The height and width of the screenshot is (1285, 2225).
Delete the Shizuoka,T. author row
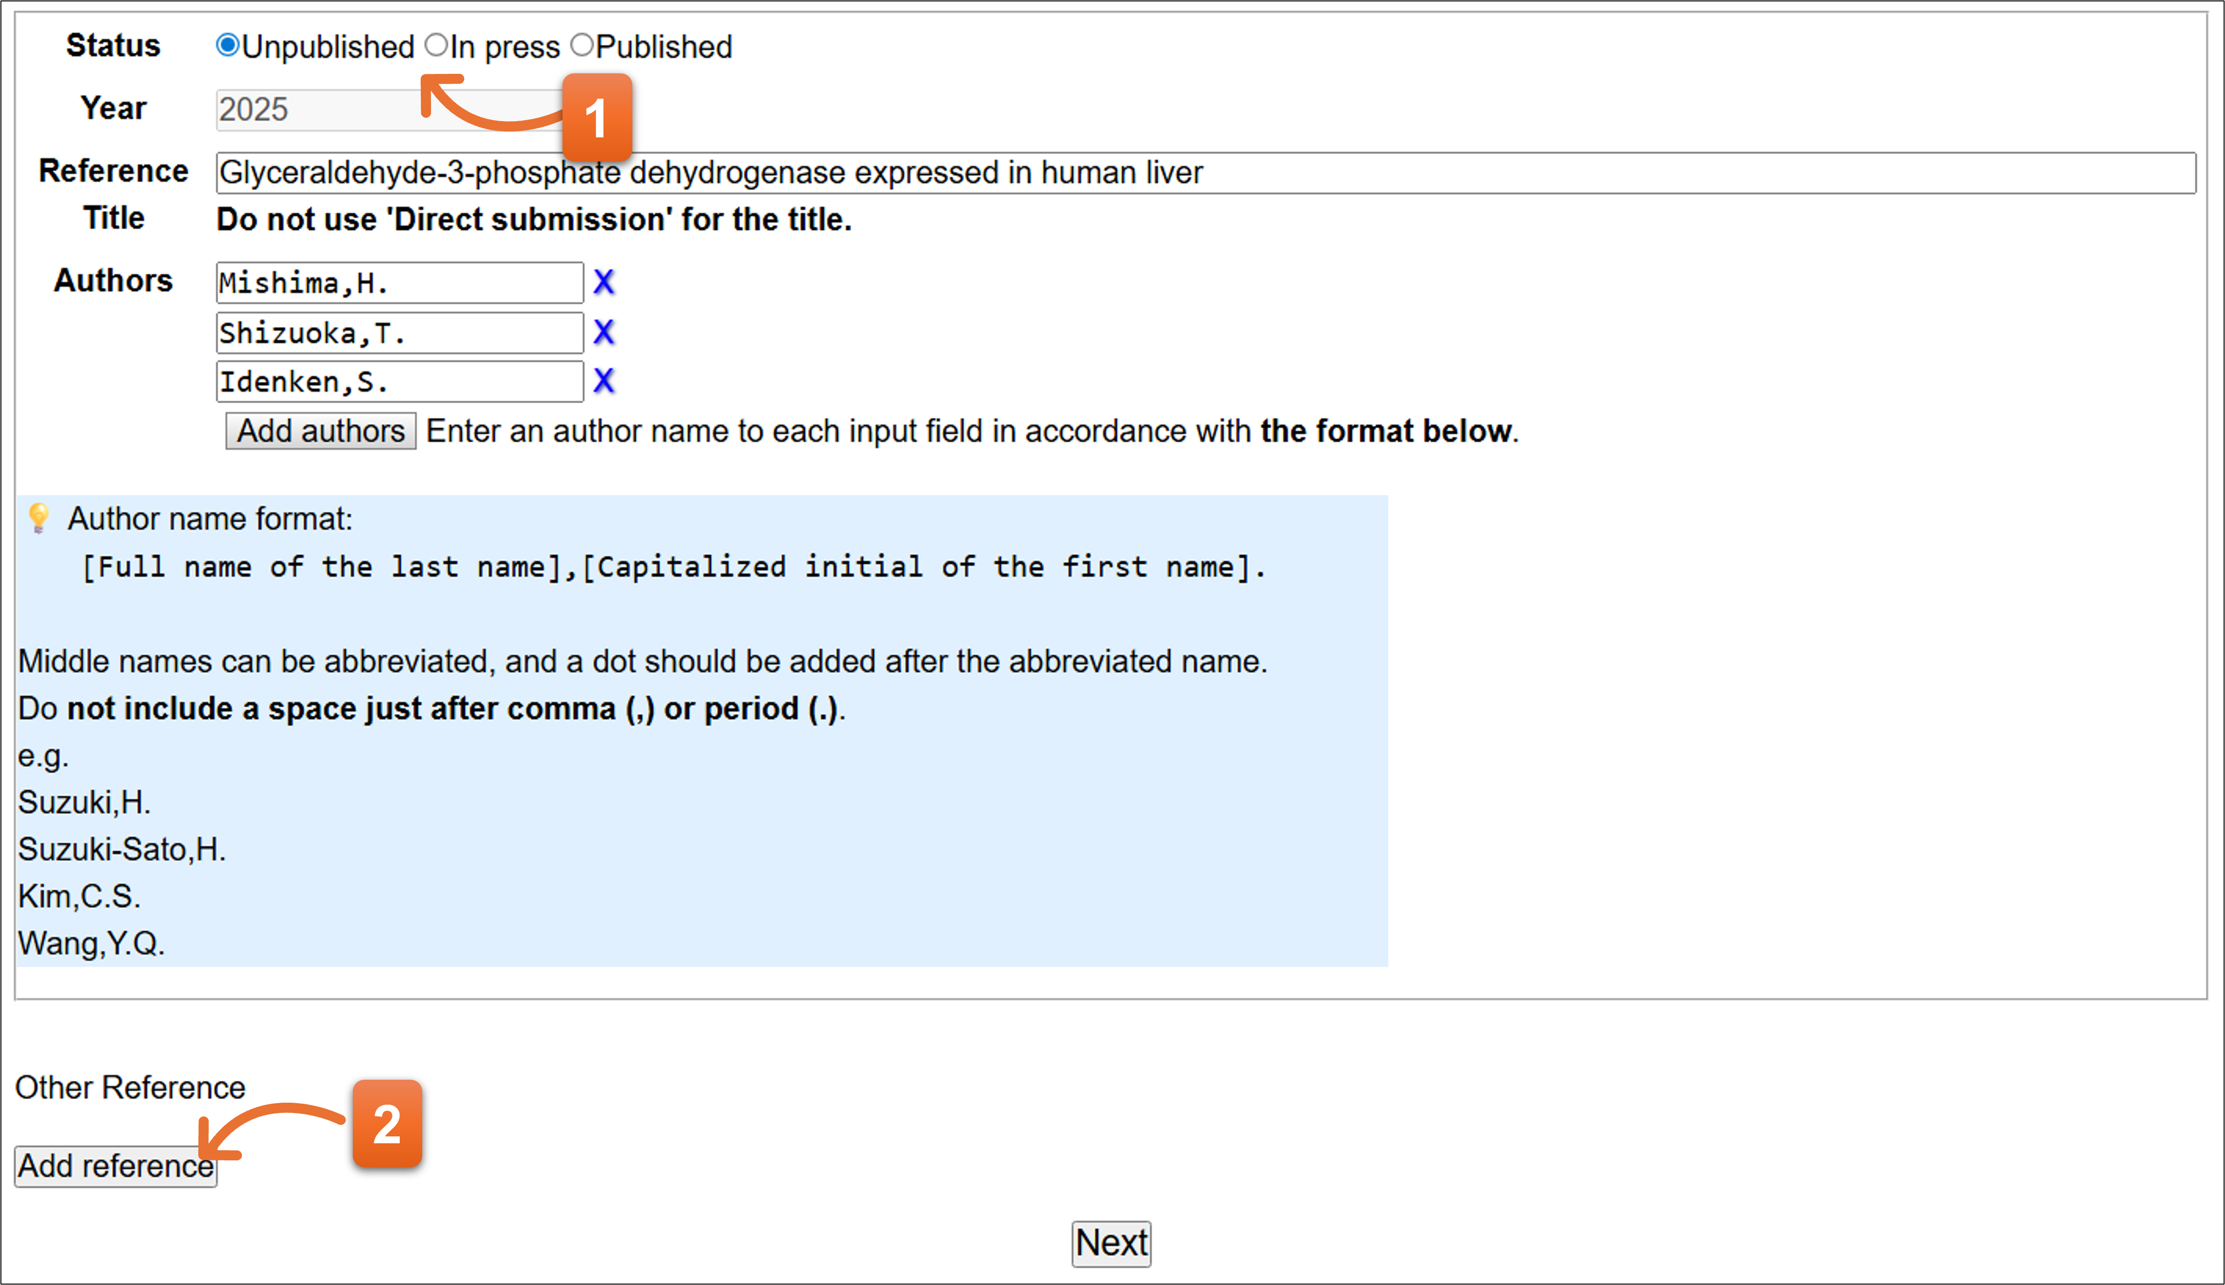coord(604,333)
